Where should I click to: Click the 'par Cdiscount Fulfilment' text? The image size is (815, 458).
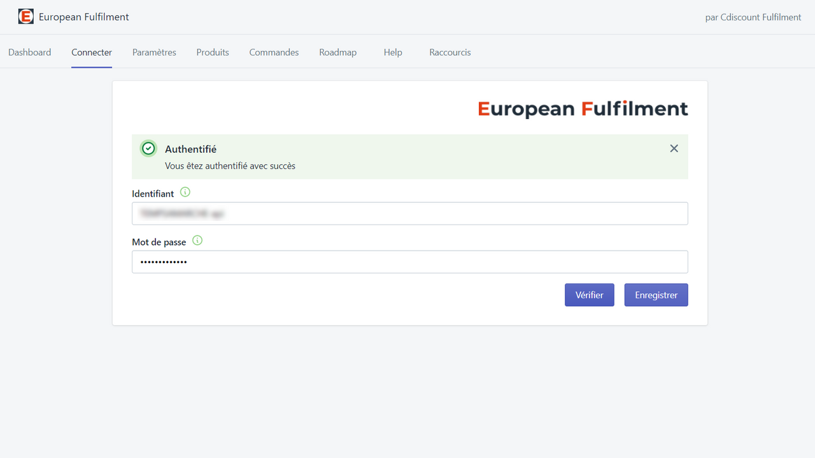[x=753, y=17]
